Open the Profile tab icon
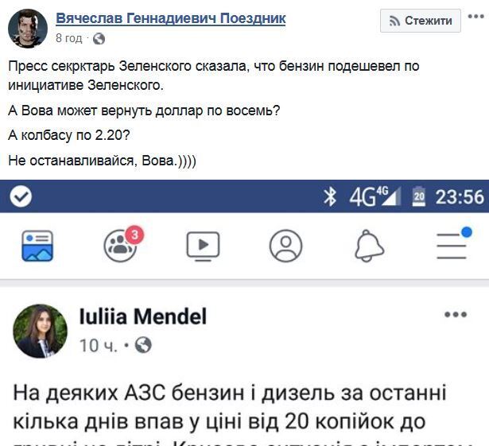 click(x=285, y=246)
